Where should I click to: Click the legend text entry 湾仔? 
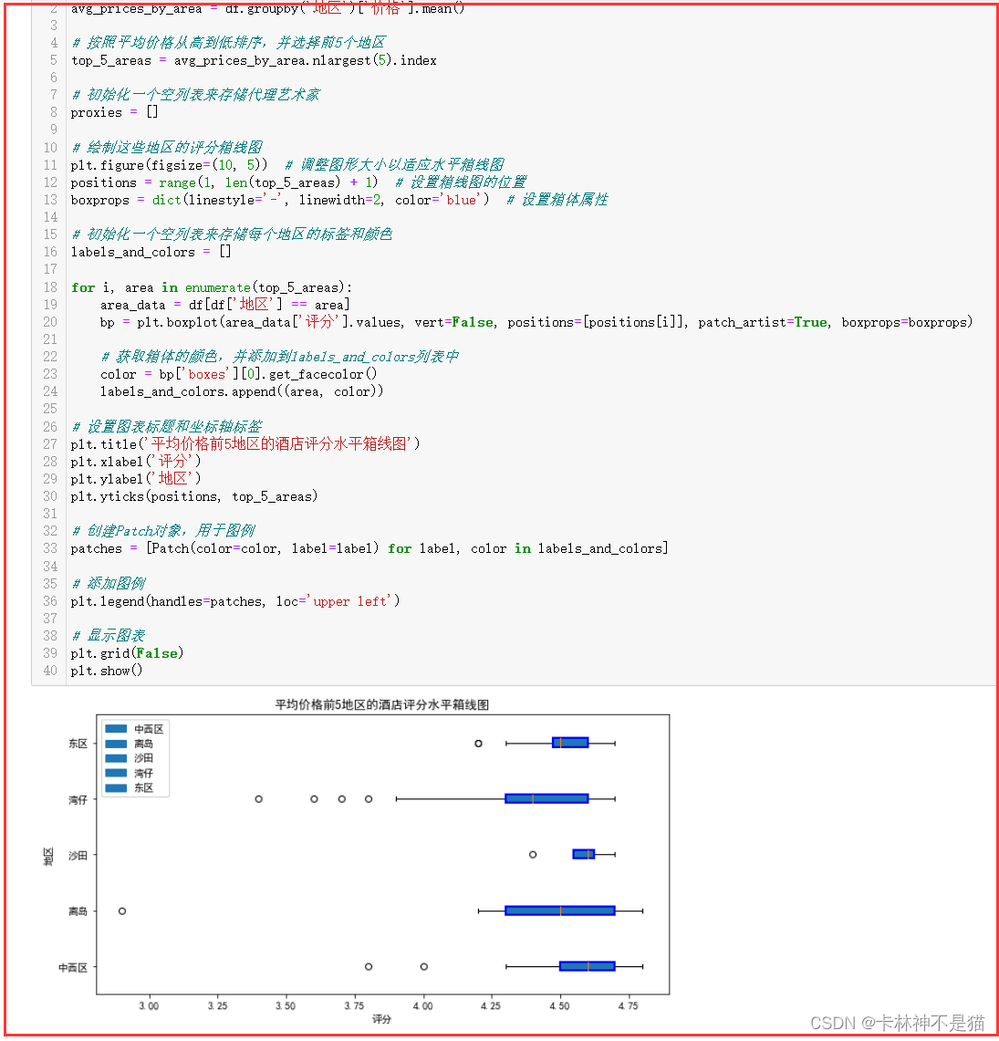point(143,773)
